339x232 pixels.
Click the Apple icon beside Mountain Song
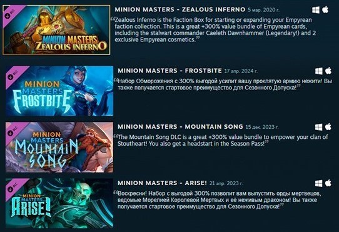pos(328,127)
